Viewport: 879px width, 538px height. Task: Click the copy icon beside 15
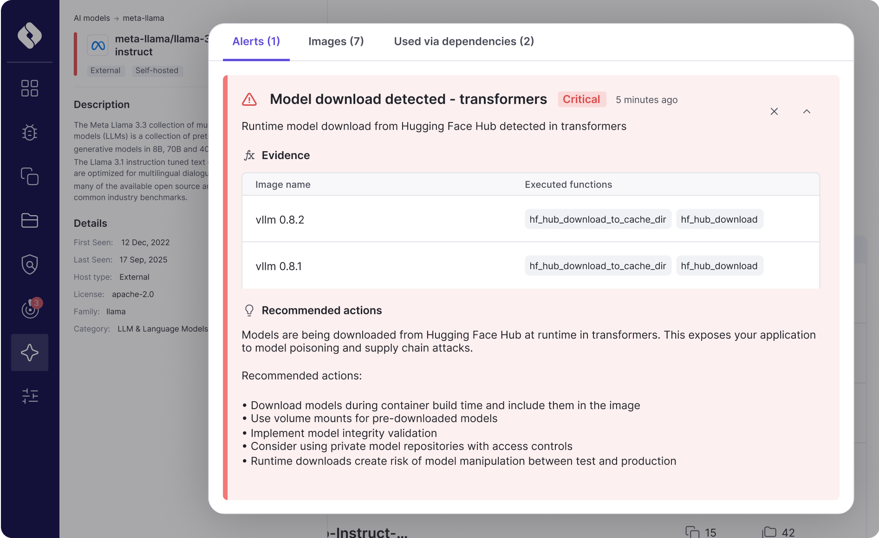pyautogui.click(x=692, y=532)
